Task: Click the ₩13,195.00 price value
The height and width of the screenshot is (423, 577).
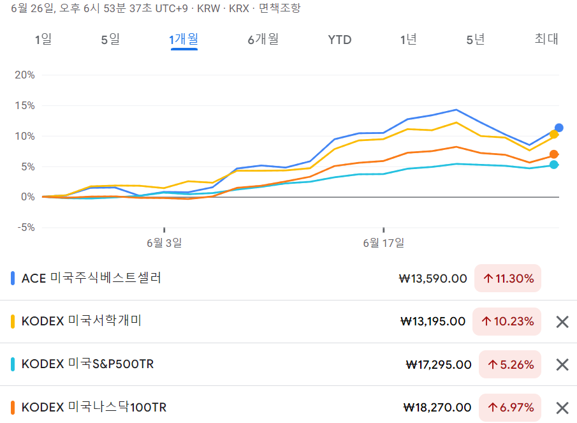Action: pyautogui.click(x=433, y=322)
